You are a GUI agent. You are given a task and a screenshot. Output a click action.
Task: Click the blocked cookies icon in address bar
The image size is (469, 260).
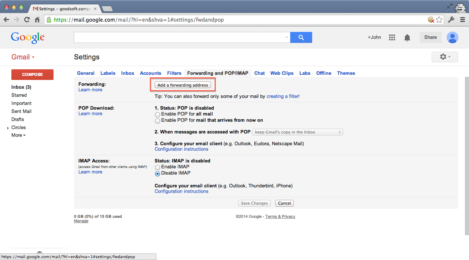click(431, 20)
